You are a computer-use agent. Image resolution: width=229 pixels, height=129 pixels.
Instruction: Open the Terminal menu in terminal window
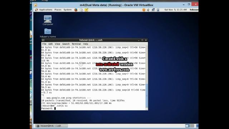click(x=76, y=44)
